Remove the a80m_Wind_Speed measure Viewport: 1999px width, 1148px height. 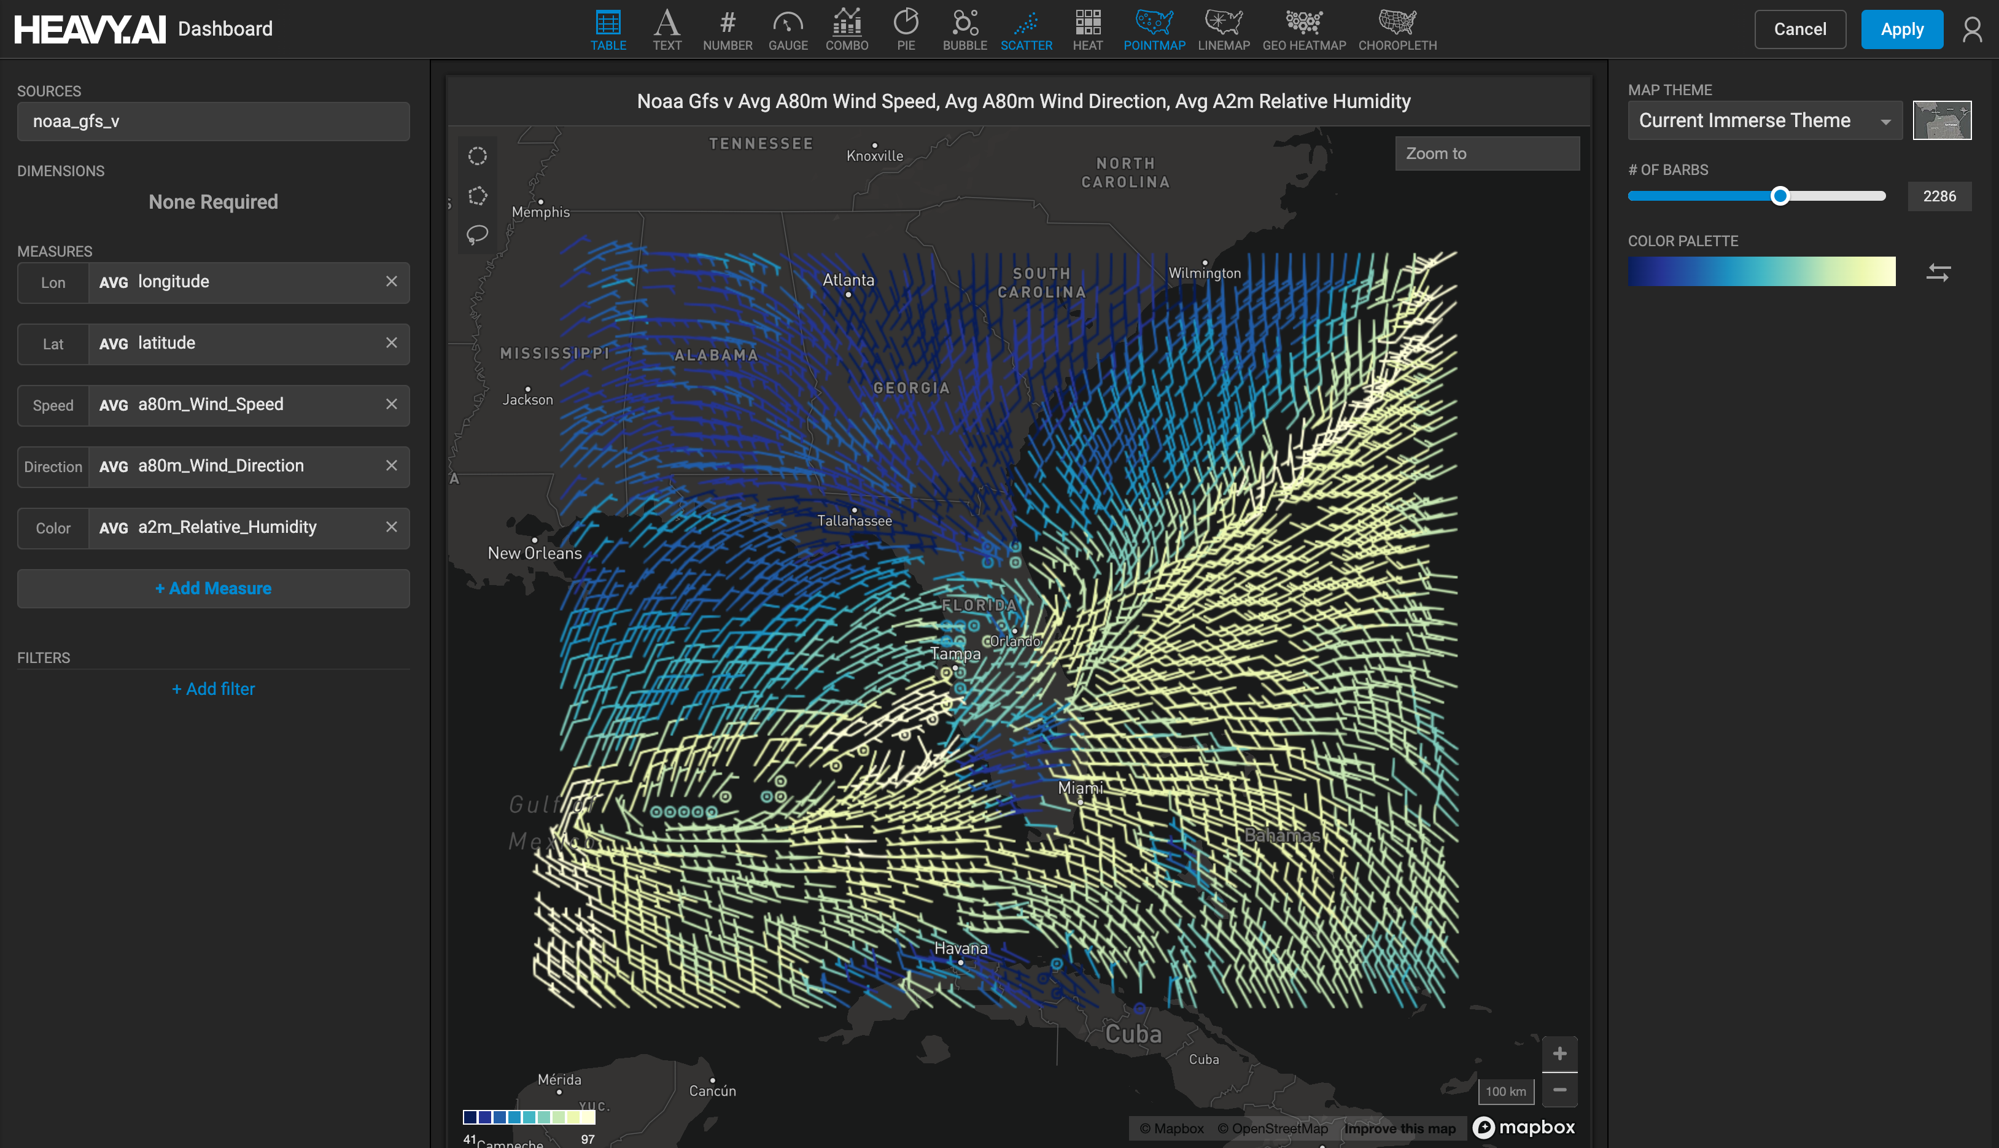(x=391, y=405)
